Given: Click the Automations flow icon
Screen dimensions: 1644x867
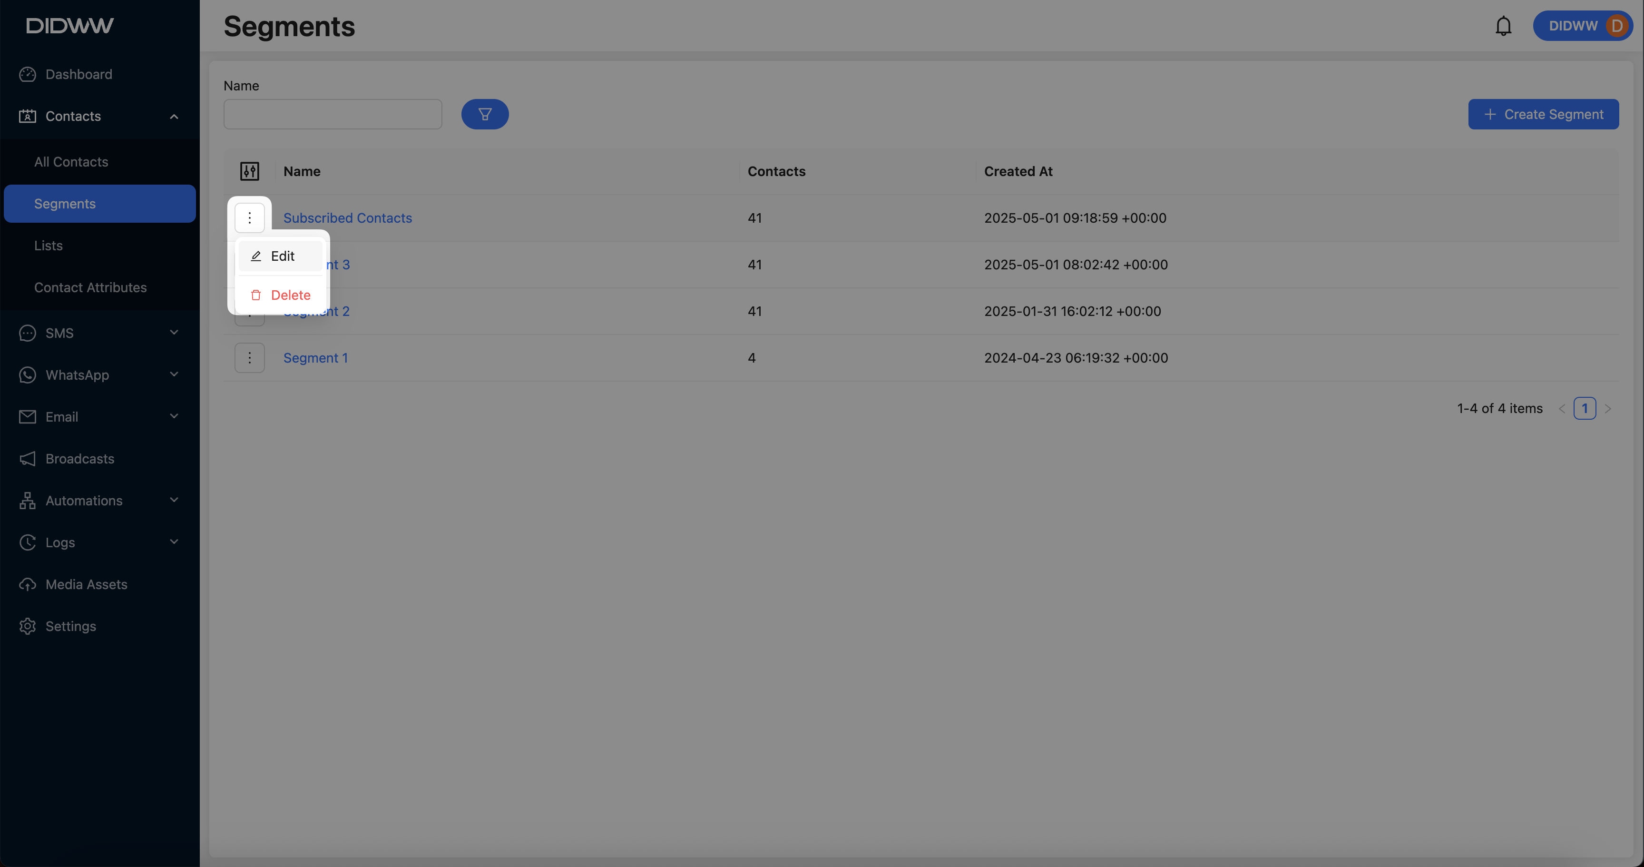Looking at the screenshot, I should pyautogui.click(x=28, y=501).
